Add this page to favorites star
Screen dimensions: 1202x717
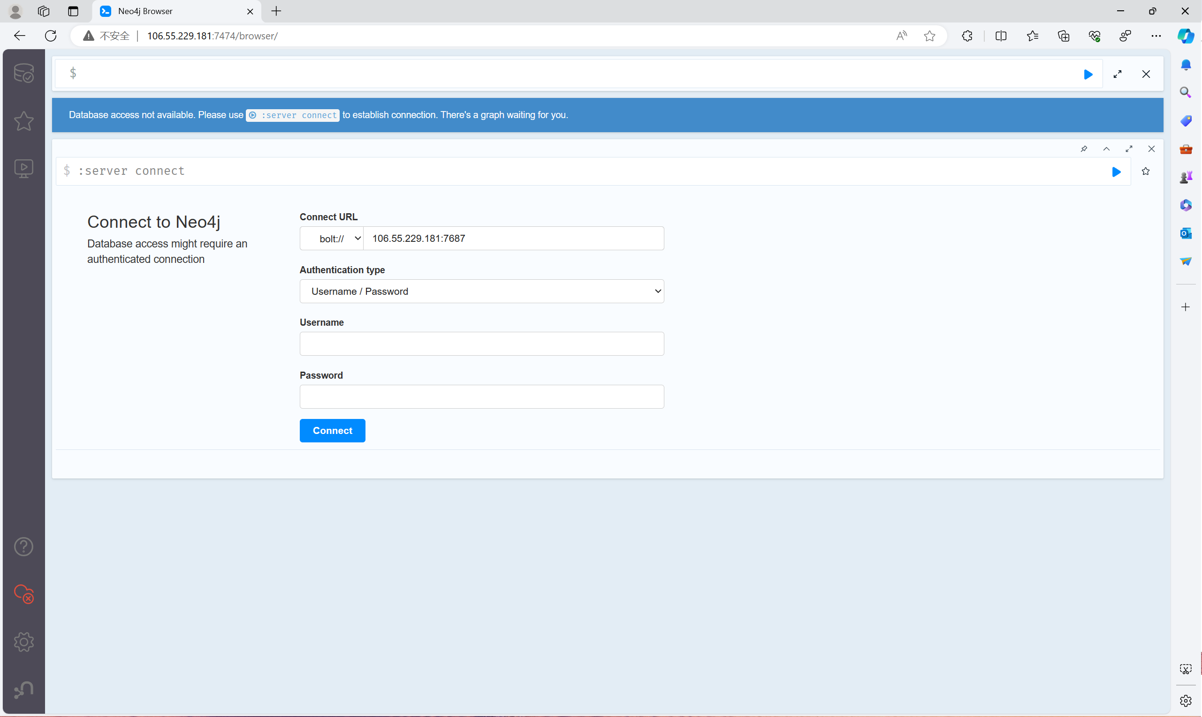tap(929, 36)
